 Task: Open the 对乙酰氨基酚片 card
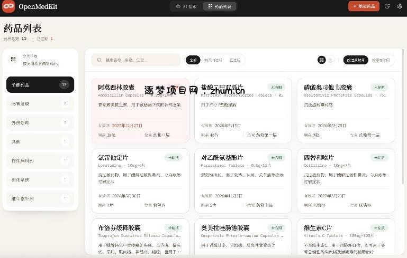(x=243, y=181)
